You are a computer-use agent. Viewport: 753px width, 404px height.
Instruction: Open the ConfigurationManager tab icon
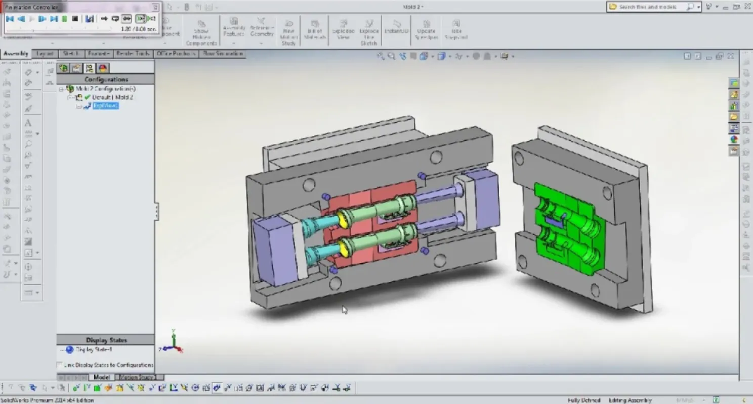89,68
